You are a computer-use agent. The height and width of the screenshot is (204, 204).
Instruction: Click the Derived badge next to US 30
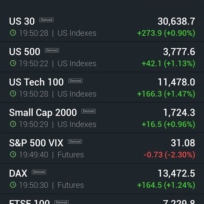click(47, 20)
